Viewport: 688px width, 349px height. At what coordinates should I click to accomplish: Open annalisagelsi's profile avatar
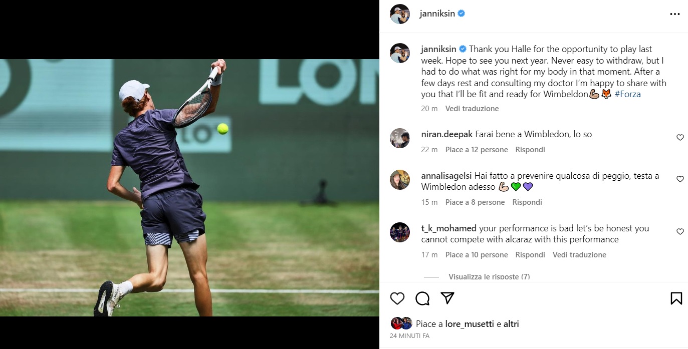coord(400,180)
